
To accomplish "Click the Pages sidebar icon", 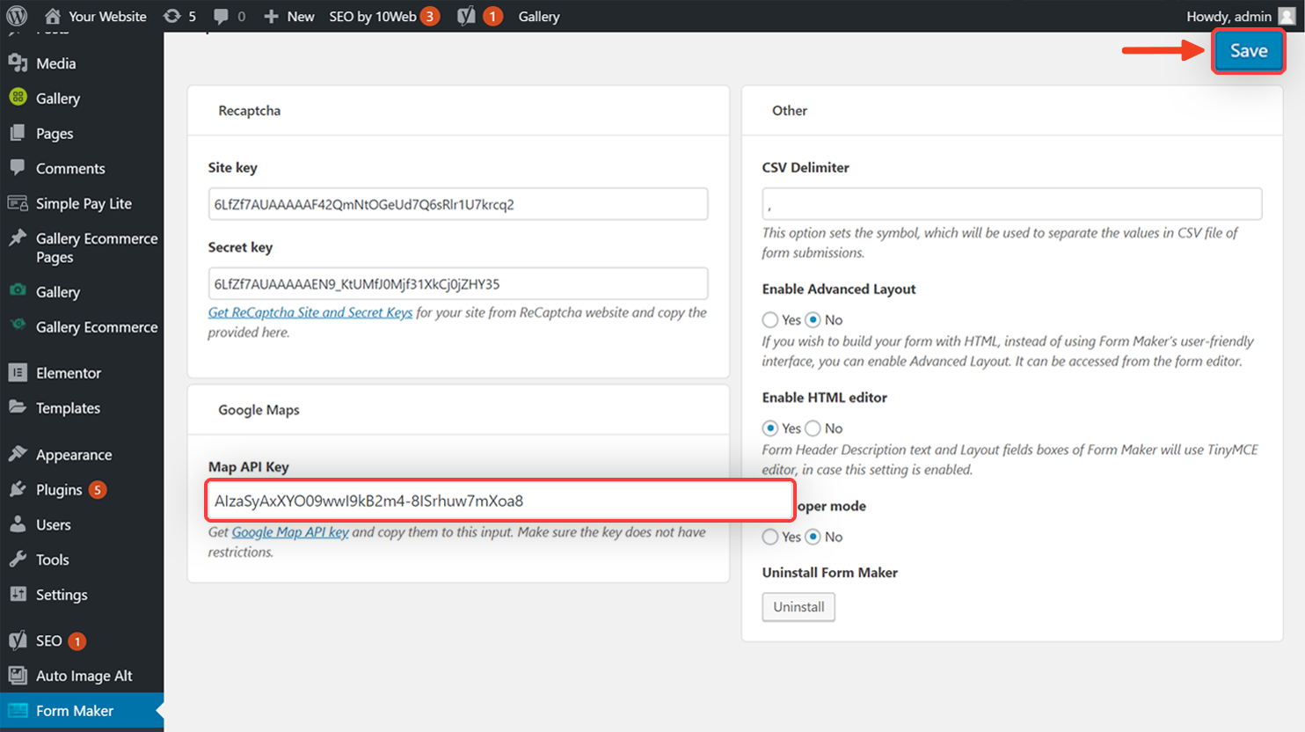I will click(x=18, y=133).
